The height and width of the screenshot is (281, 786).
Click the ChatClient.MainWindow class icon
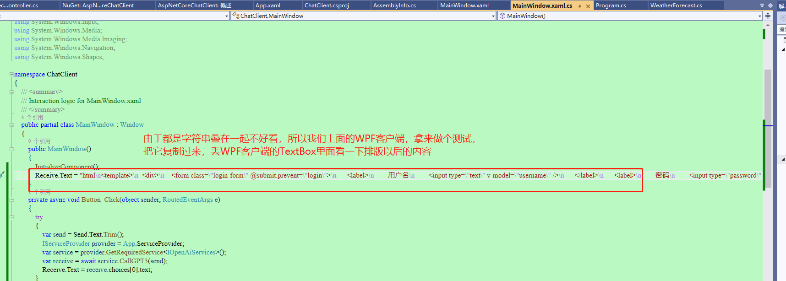click(x=235, y=16)
